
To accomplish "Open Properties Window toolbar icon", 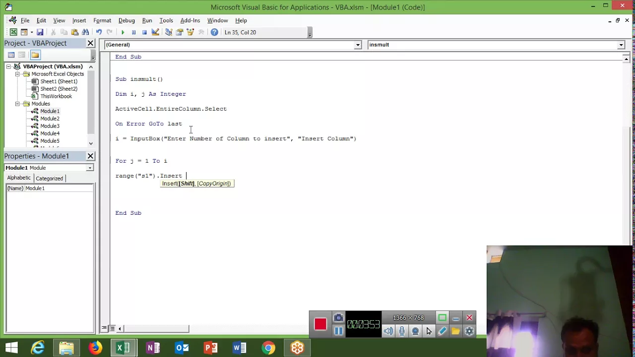I will pyautogui.click(x=180, y=32).
